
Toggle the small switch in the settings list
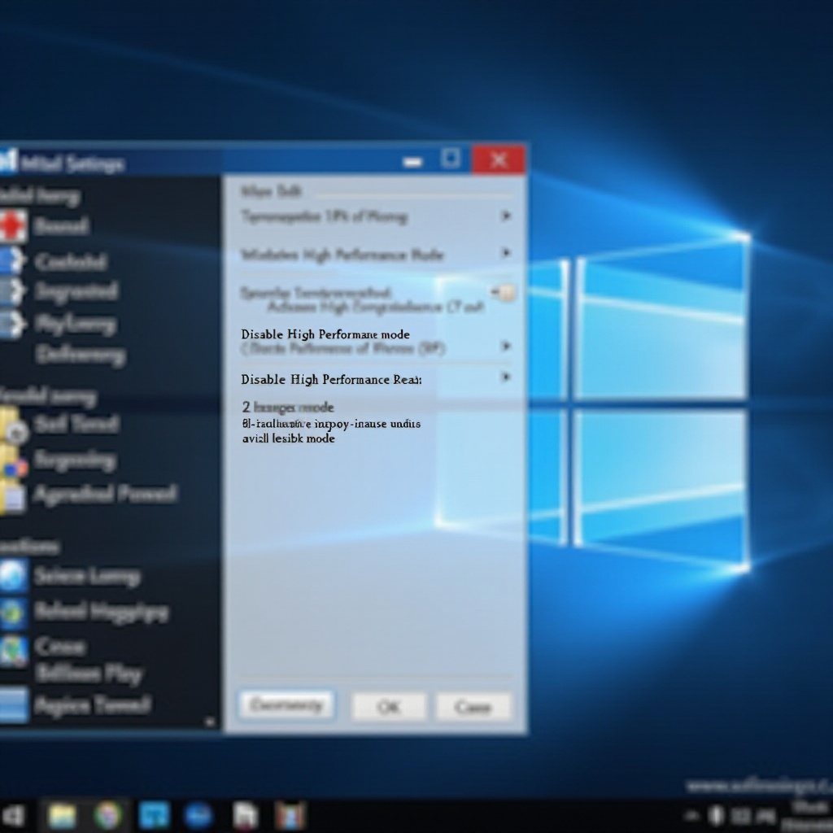point(503,292)
